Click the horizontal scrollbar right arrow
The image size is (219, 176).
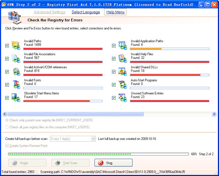click(x=214, y=114)
